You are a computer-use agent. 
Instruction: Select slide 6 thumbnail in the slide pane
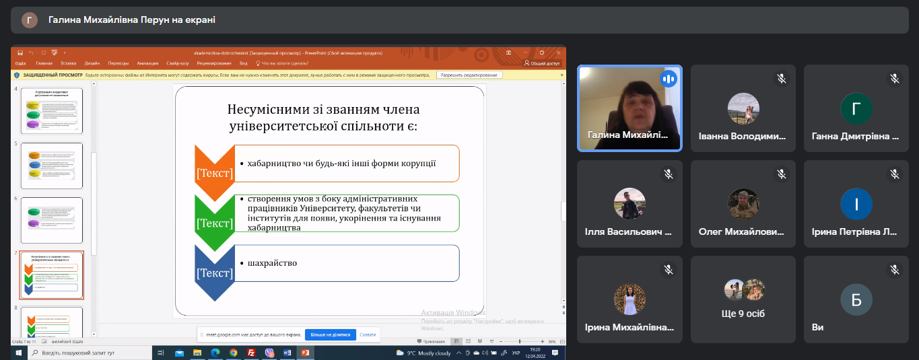[52, 220]
